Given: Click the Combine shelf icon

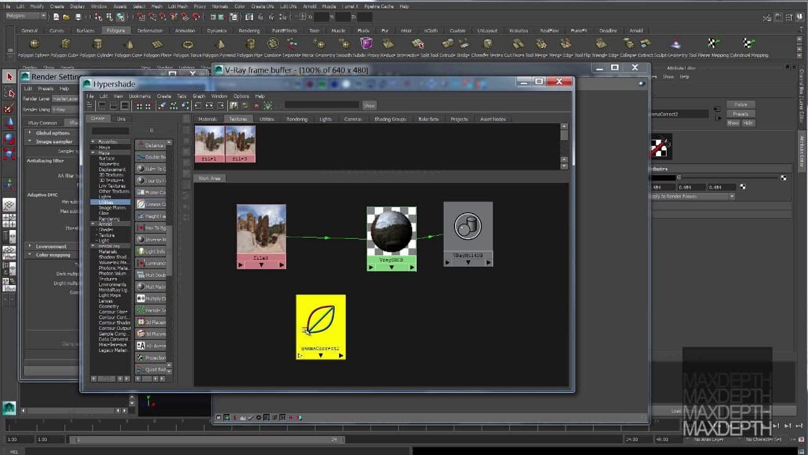Looking at the screenshot, I should 273,44.
